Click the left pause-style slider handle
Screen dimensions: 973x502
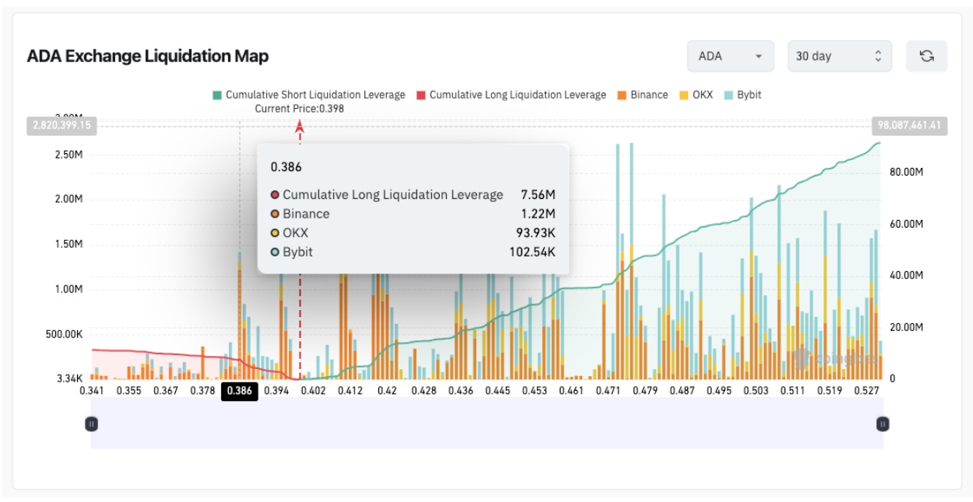pyautogui.click(x=91, y=424)
